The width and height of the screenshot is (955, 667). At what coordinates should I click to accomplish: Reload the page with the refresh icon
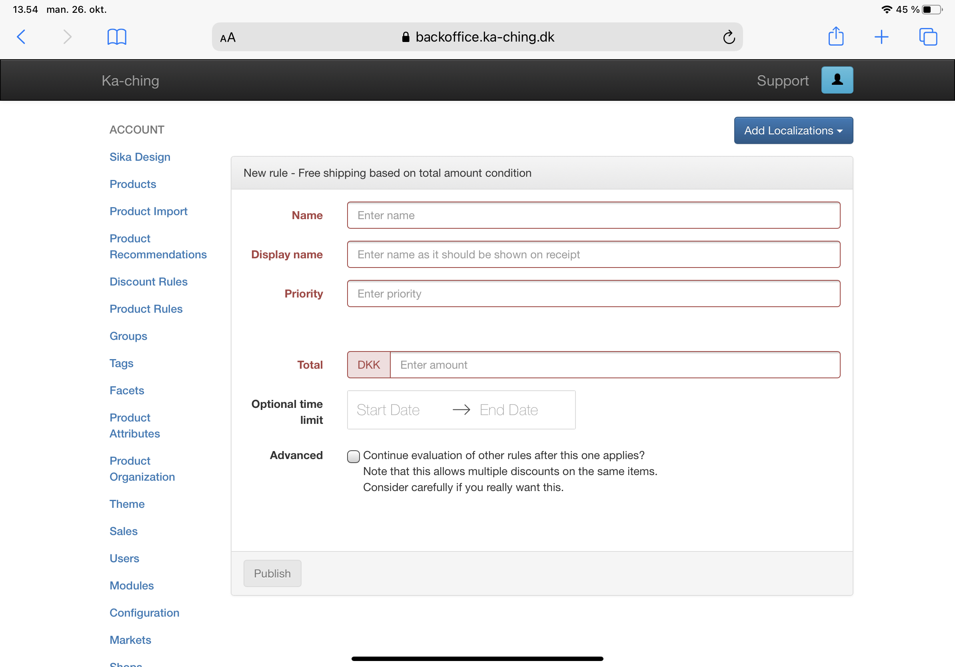pos(728,38)
